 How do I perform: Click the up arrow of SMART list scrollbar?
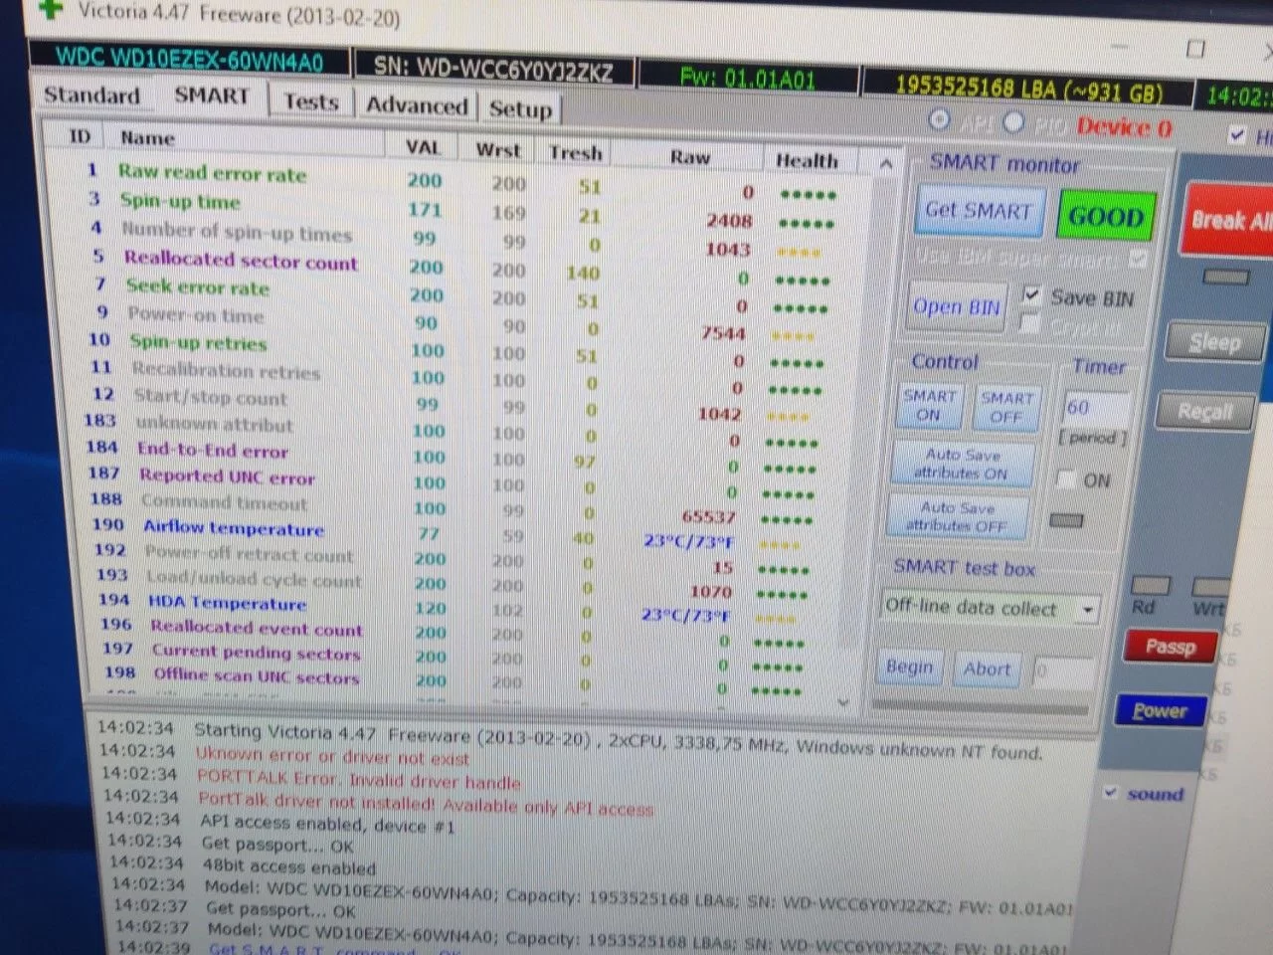tap(885, 164)
